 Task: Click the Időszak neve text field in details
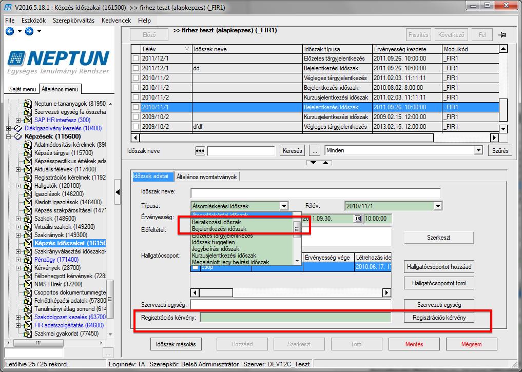[316, 192]
